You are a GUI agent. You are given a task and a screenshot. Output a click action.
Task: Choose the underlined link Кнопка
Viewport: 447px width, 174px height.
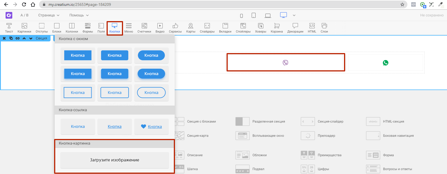click(x=115, y=126)
